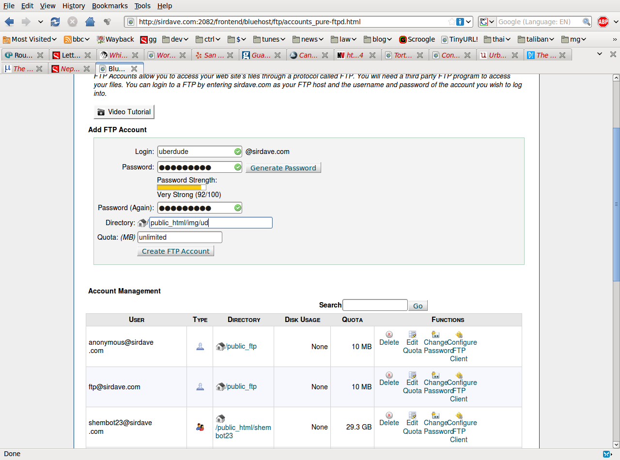
Task: Click the Delete icon for anonymous@sirdave.com
Action: 389,335
